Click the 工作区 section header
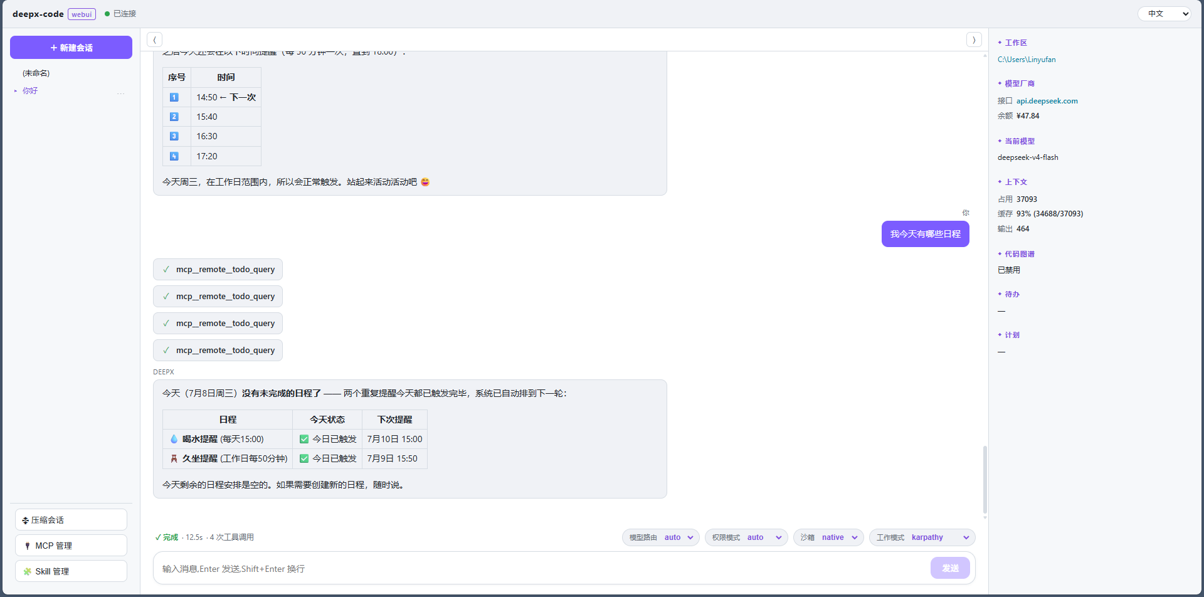Image resolution: width=1204 pixels, height=597 pixels. [x=1016, y=43]
